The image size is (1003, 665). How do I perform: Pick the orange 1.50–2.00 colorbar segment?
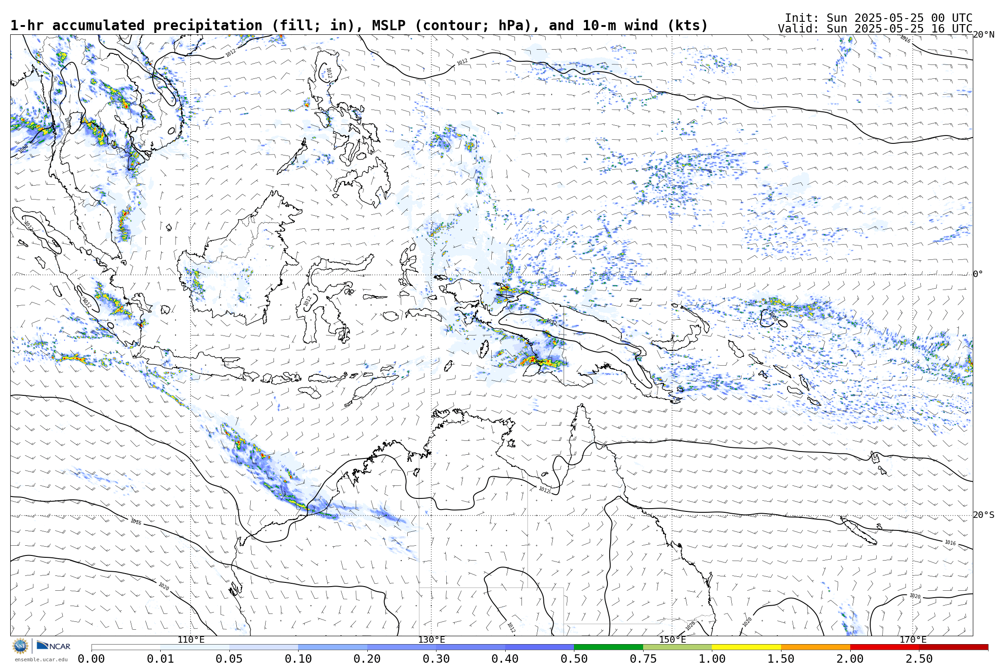tap(815, 647)
